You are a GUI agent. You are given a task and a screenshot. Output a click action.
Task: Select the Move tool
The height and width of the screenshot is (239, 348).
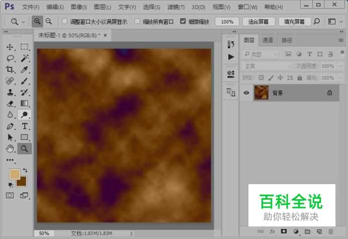coord(10,47)
